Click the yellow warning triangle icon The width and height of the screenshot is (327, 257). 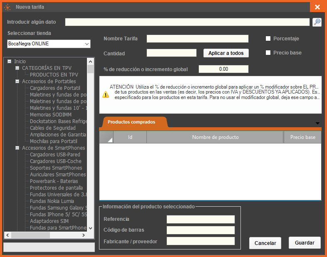pos(106,94)
